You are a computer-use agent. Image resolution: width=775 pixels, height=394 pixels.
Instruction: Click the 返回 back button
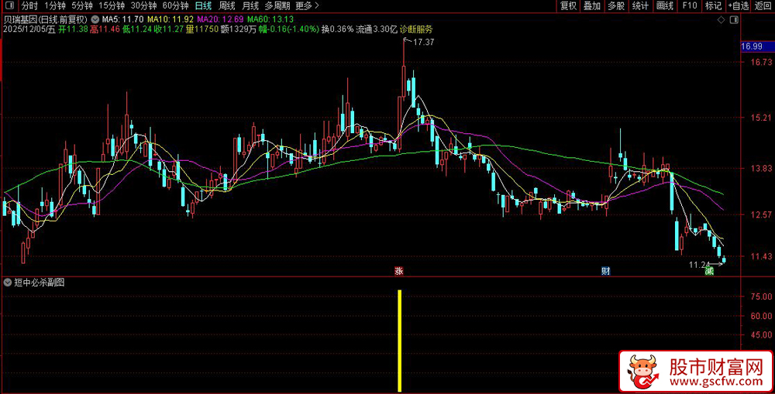[x=763, y=6]
